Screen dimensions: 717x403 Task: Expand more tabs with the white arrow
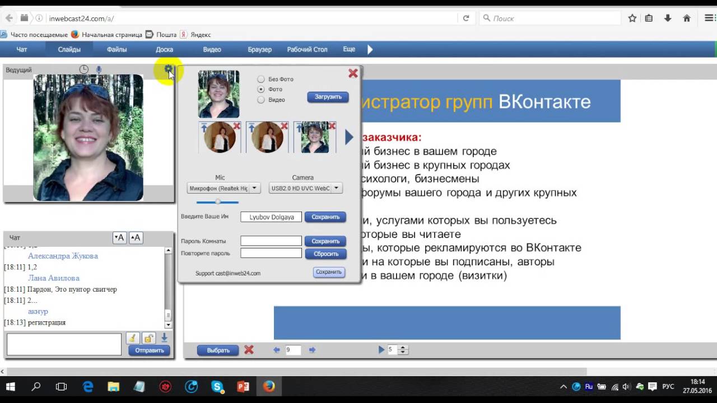370,49
